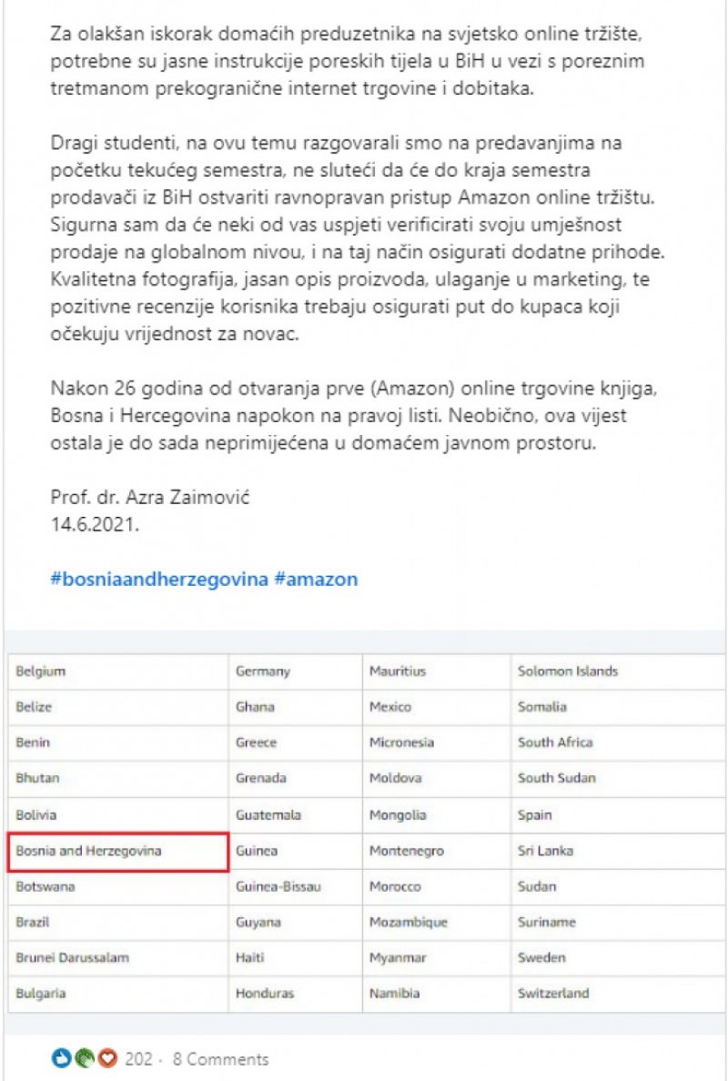Select the Switzerland cell
This screenshot has width=728, height=1081.
click(619, 995)
